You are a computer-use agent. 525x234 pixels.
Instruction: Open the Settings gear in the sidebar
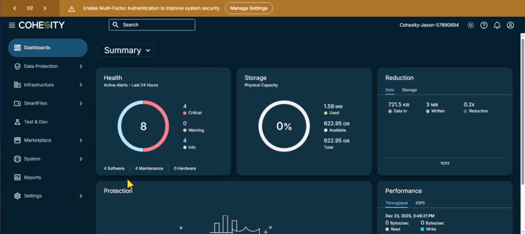pos(17,195)
